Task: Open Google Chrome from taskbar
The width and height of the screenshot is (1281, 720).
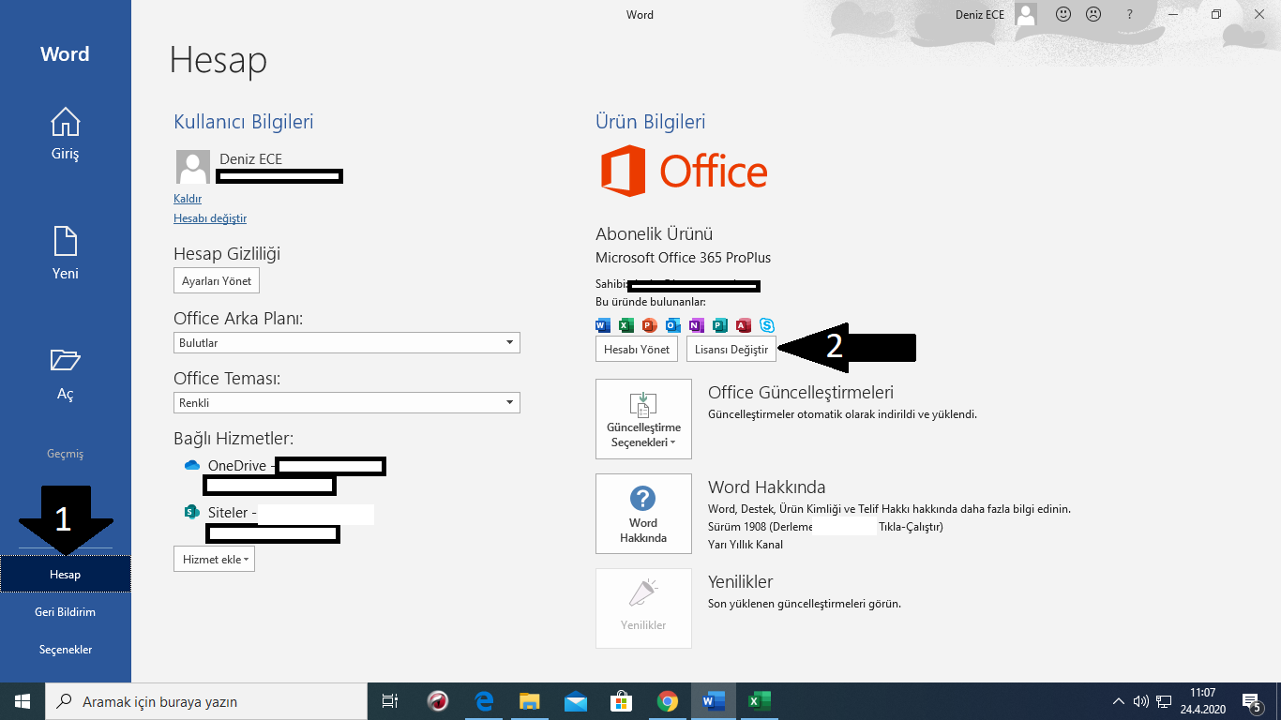Action: click(x=668, y=701)
